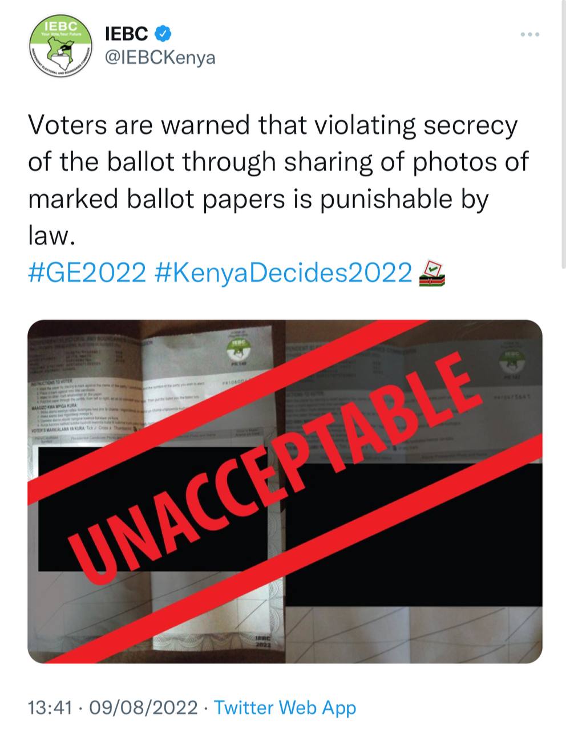Click the 09/08/2022 date
570x730 pixels.
click(143, 708)
